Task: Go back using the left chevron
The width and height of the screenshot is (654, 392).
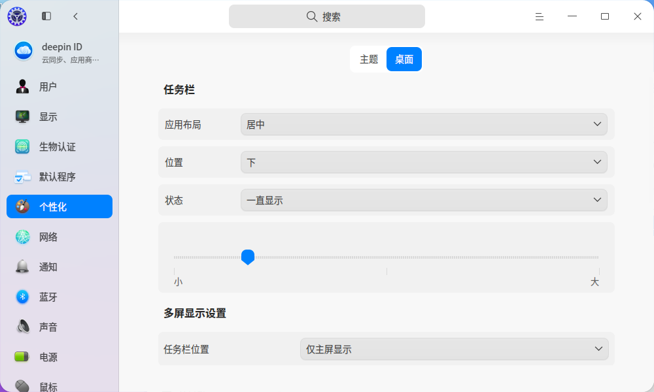Action: [x=75, y=16]
